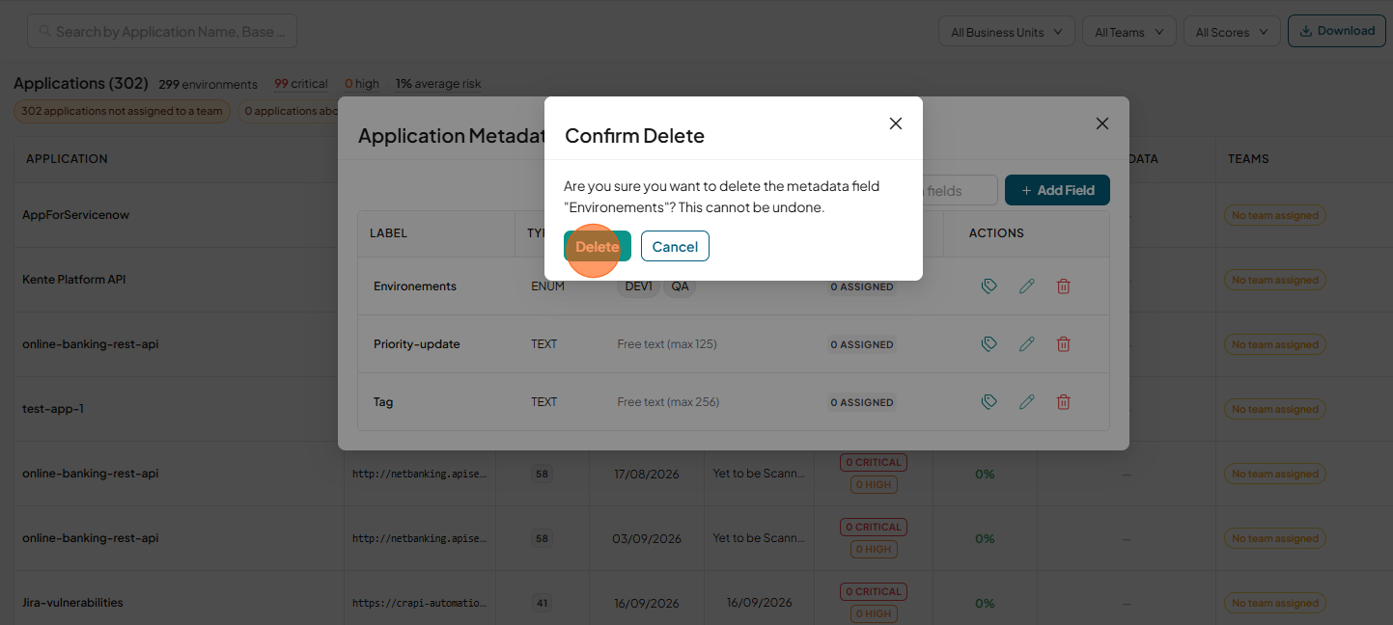Cancel the Confirm Delete dialog
This screenshot has height=625, width=1393.
click(x=675, y=246)
